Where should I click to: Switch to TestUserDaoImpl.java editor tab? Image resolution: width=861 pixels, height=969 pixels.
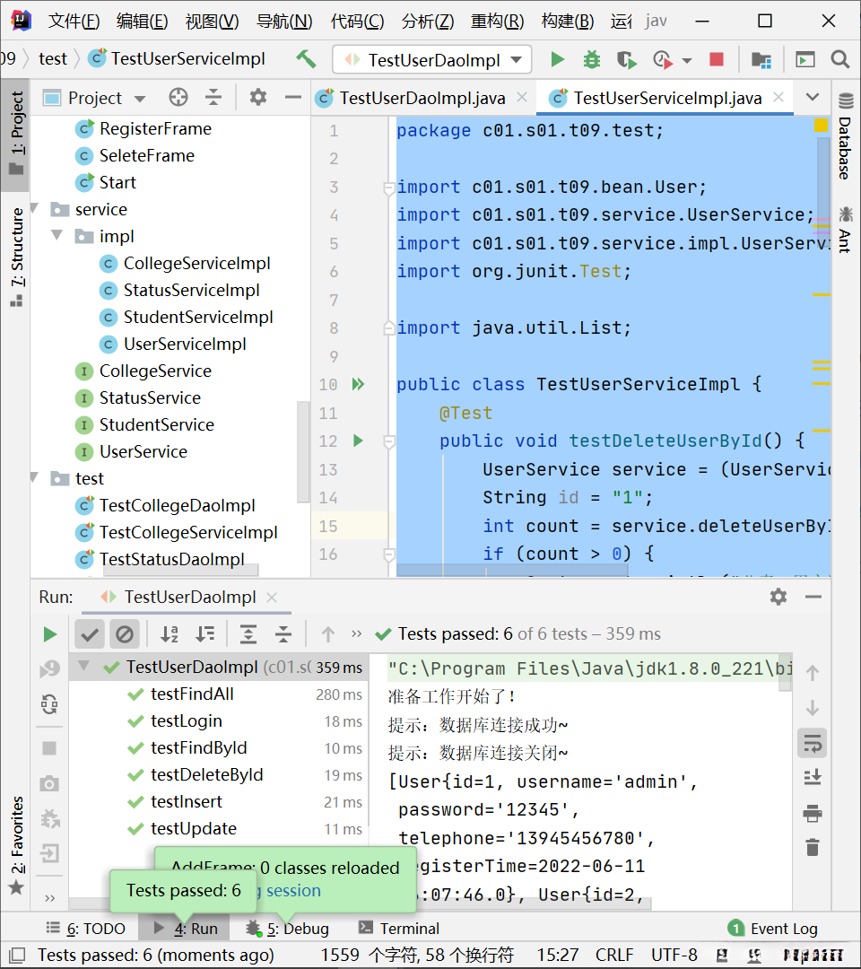click(x=422, y=98)
